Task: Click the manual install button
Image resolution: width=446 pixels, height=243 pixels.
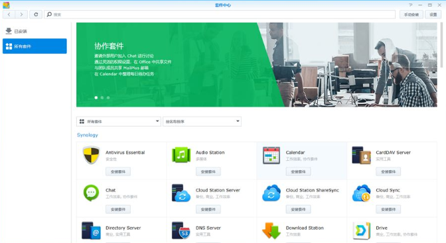Action: point(411,15)
